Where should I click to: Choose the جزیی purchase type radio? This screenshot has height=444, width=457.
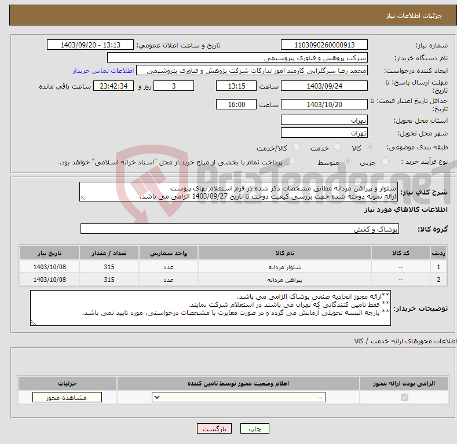coord(385,162)
